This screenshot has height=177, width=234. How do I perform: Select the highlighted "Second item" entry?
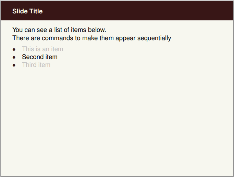click(40, 57)
